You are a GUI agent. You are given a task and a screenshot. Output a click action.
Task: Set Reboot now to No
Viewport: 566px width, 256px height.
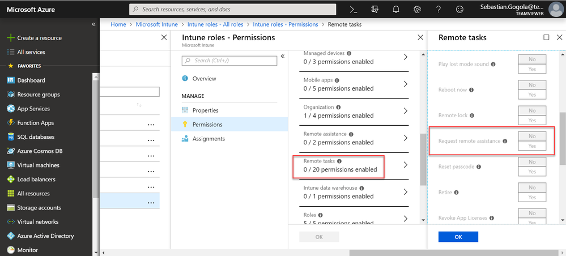coord(532,85)
